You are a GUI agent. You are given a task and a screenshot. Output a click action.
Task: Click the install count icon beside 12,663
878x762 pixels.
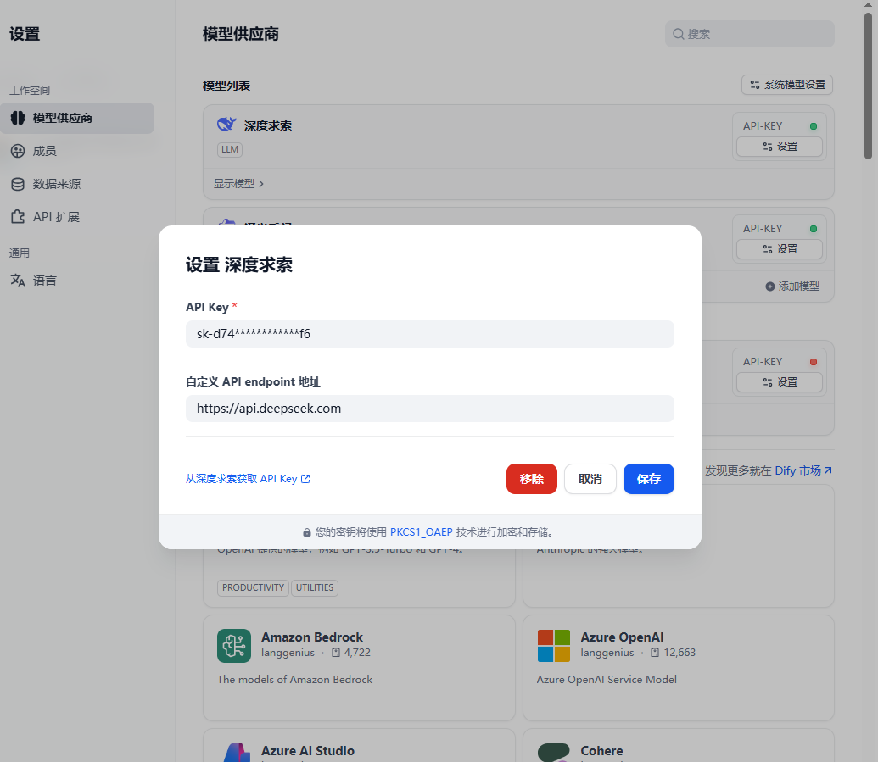[655, 653]
